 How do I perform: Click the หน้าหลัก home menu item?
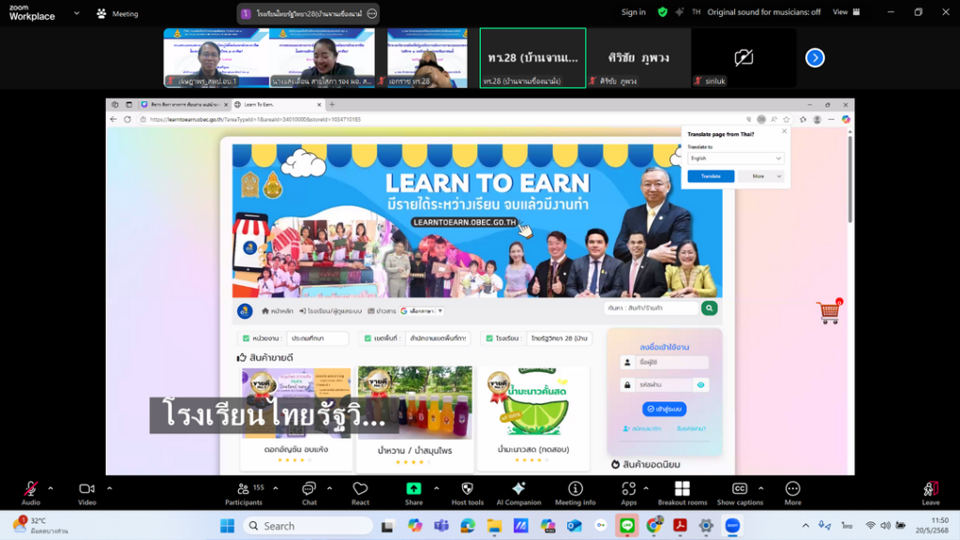(x=277, y=311)
